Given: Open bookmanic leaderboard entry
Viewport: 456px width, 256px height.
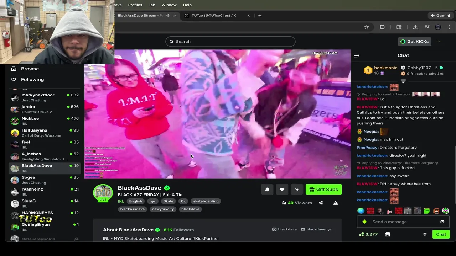Looking at the screenshot, I should pyautogui.click(x=380, y=70).
